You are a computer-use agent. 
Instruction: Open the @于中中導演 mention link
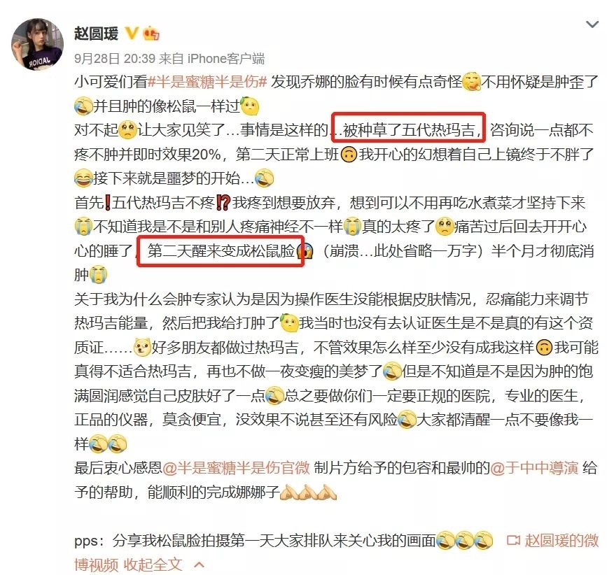coord(534,467)
